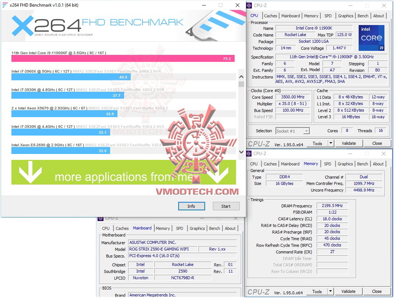
Task: Select Caches tab in Memory CPU-Z window
Action: pyautogui.click(x=270, y=164)
